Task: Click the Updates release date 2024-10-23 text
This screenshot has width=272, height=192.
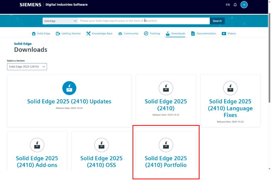Action: [x=69, y=108]
